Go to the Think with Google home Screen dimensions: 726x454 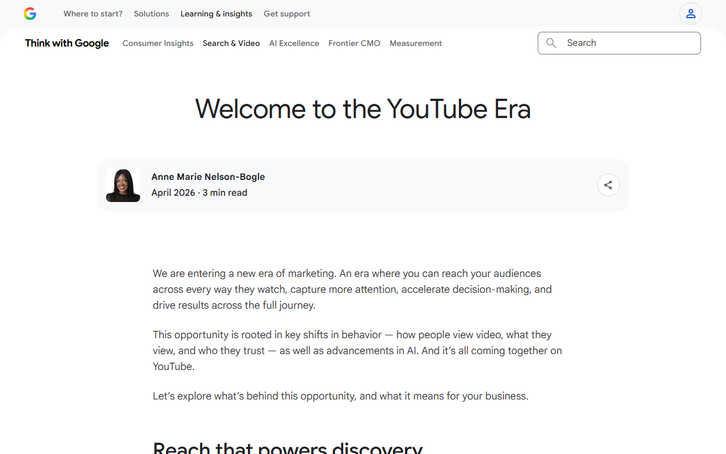(x=67, y=43)
